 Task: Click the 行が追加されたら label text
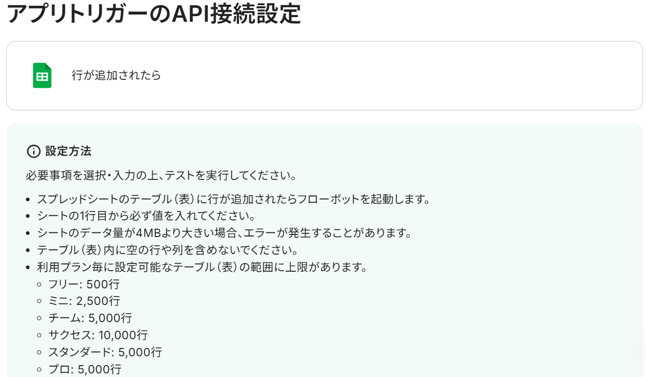(x=116, y=75)
